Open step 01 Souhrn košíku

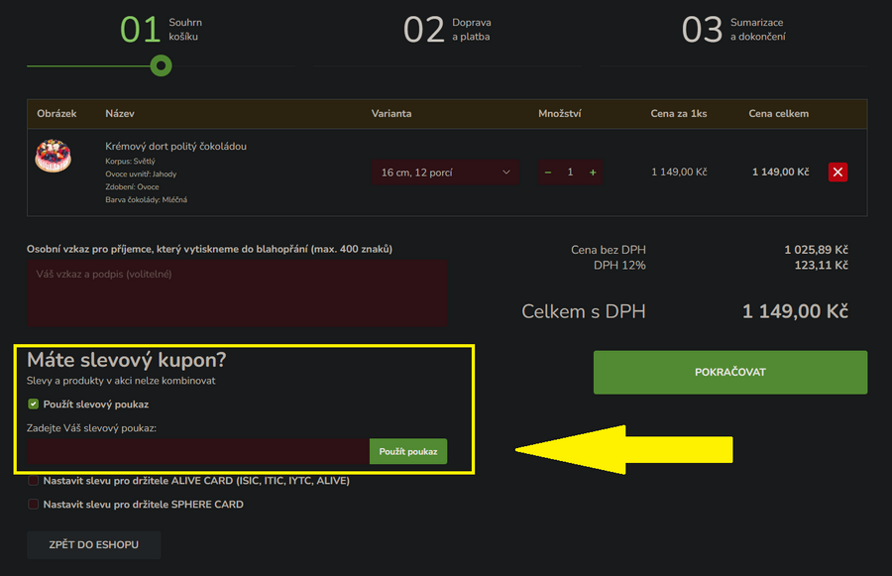pos(164,30)
